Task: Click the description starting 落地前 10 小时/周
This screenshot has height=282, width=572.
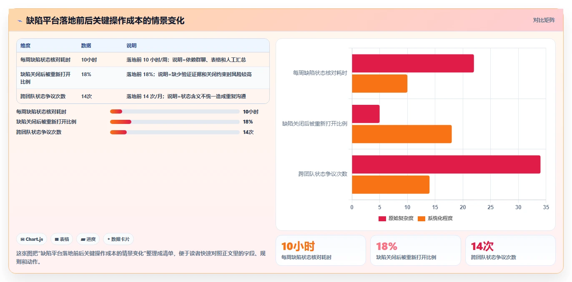Action: pos(186,60)
